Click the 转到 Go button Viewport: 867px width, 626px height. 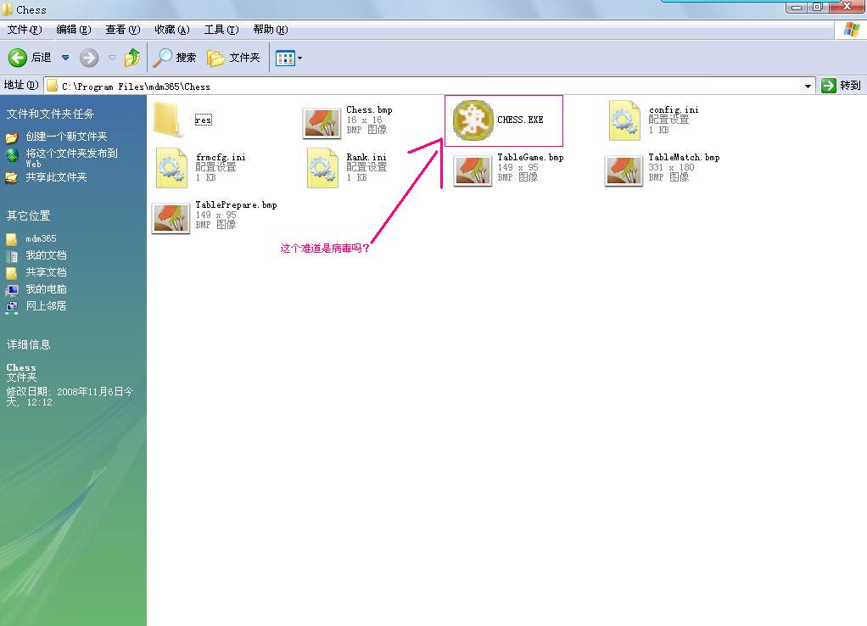tap(841, 86)
